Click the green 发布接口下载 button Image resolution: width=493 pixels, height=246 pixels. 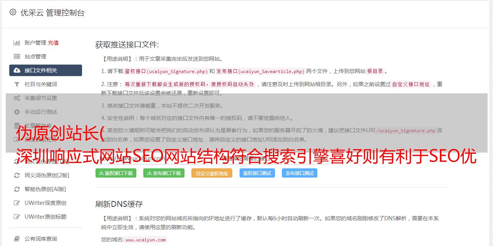click(x=164, y=173)
